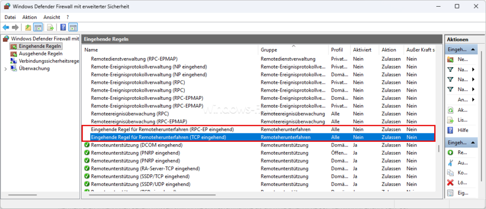Click the Lis... export list icon in Aktionen
Viewport: 486px width, 209px height.
(x=450, y=120)
